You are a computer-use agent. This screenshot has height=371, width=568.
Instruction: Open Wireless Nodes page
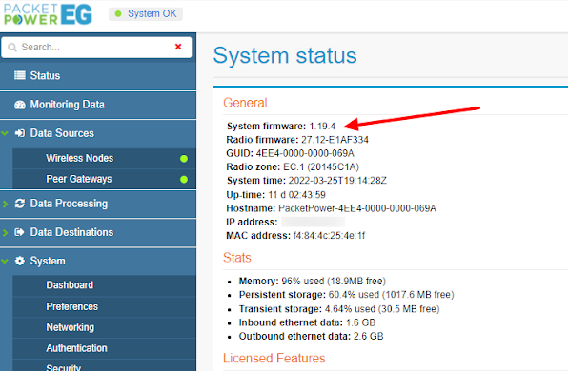coord(104,158)
